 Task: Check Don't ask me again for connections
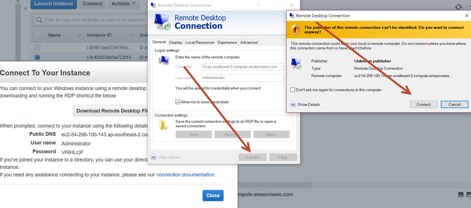293,90
